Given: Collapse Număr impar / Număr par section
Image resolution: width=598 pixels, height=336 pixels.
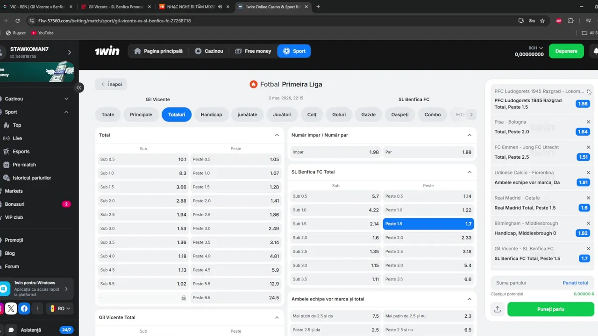Looking at the screenshot, I should tap(469, 135).
